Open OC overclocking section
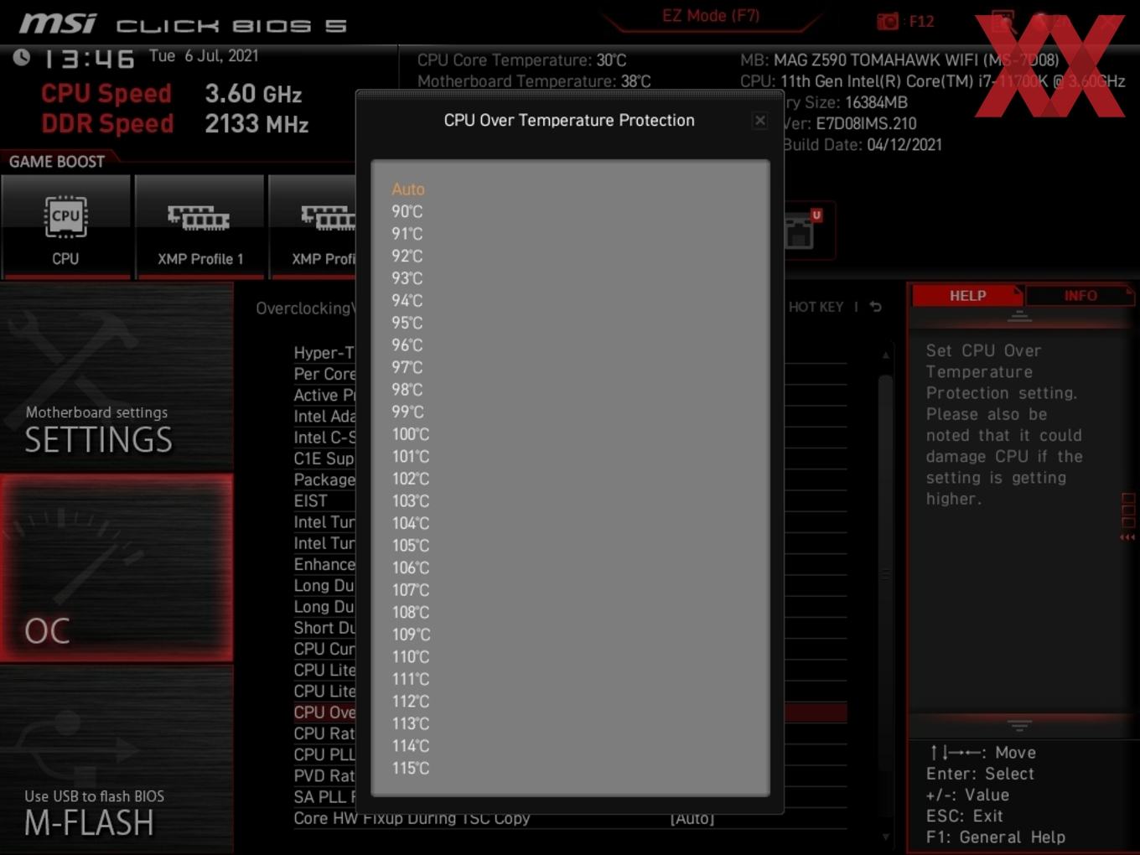This screenshot has width=1140, height=855. 117,568
